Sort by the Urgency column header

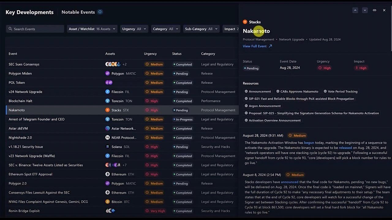coord(150,53)
